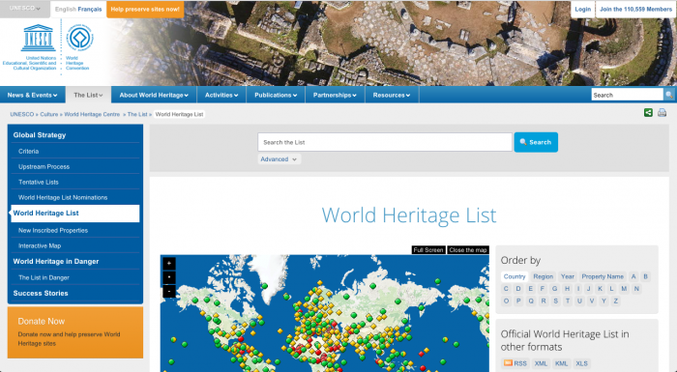This screenshot has width=677, height=372.
Task: Zoom in the map with plus button
Action: tap(169, 263)
